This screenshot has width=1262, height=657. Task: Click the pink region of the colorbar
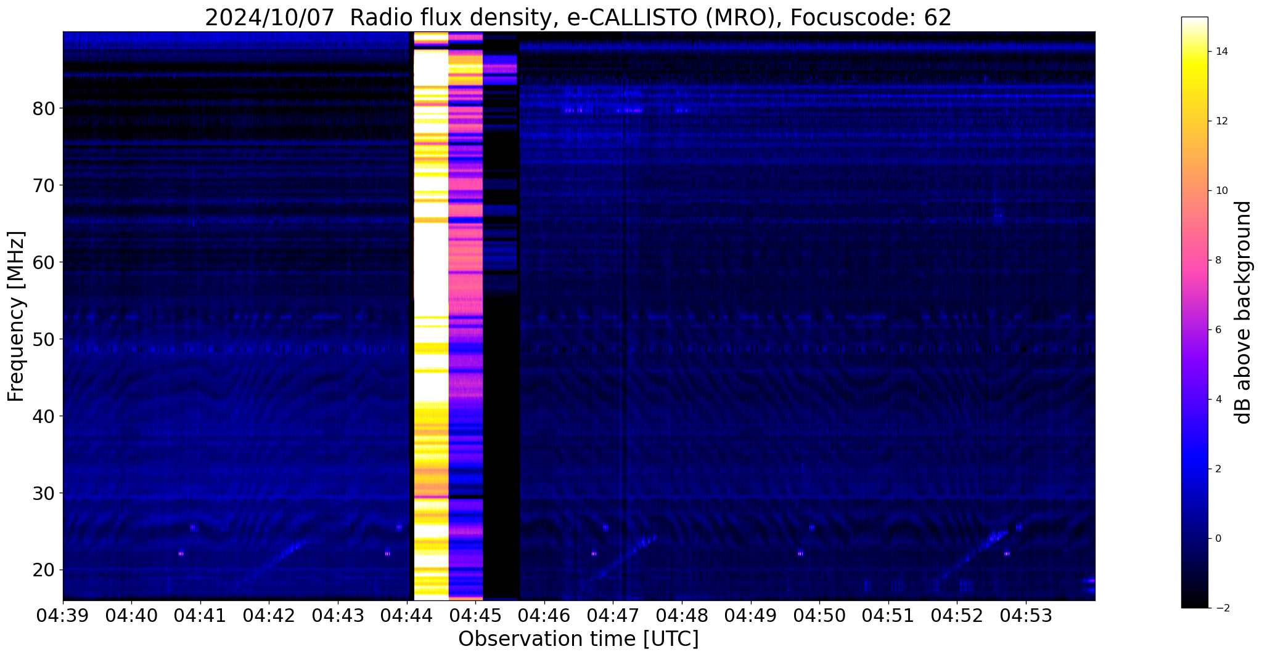click(x=1194, y=259)
